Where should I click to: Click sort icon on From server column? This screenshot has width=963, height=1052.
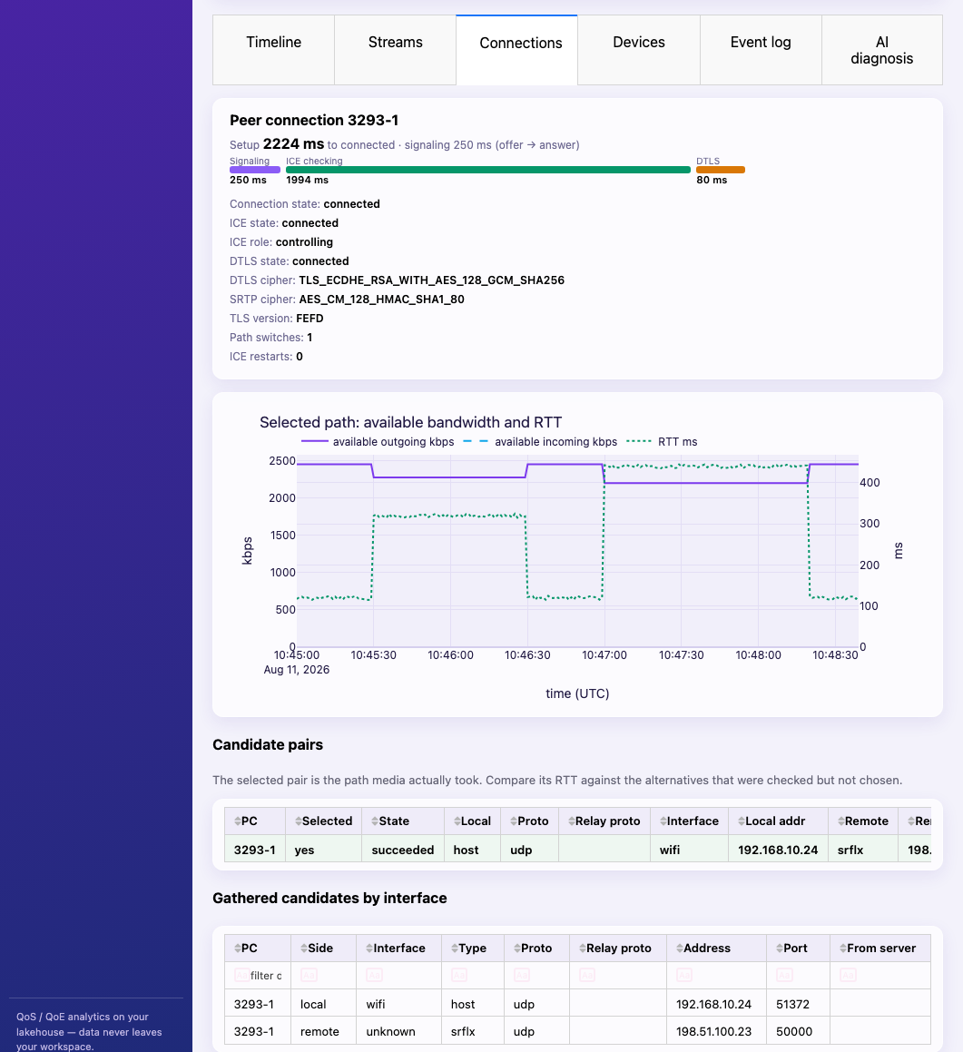coord(843,948)
